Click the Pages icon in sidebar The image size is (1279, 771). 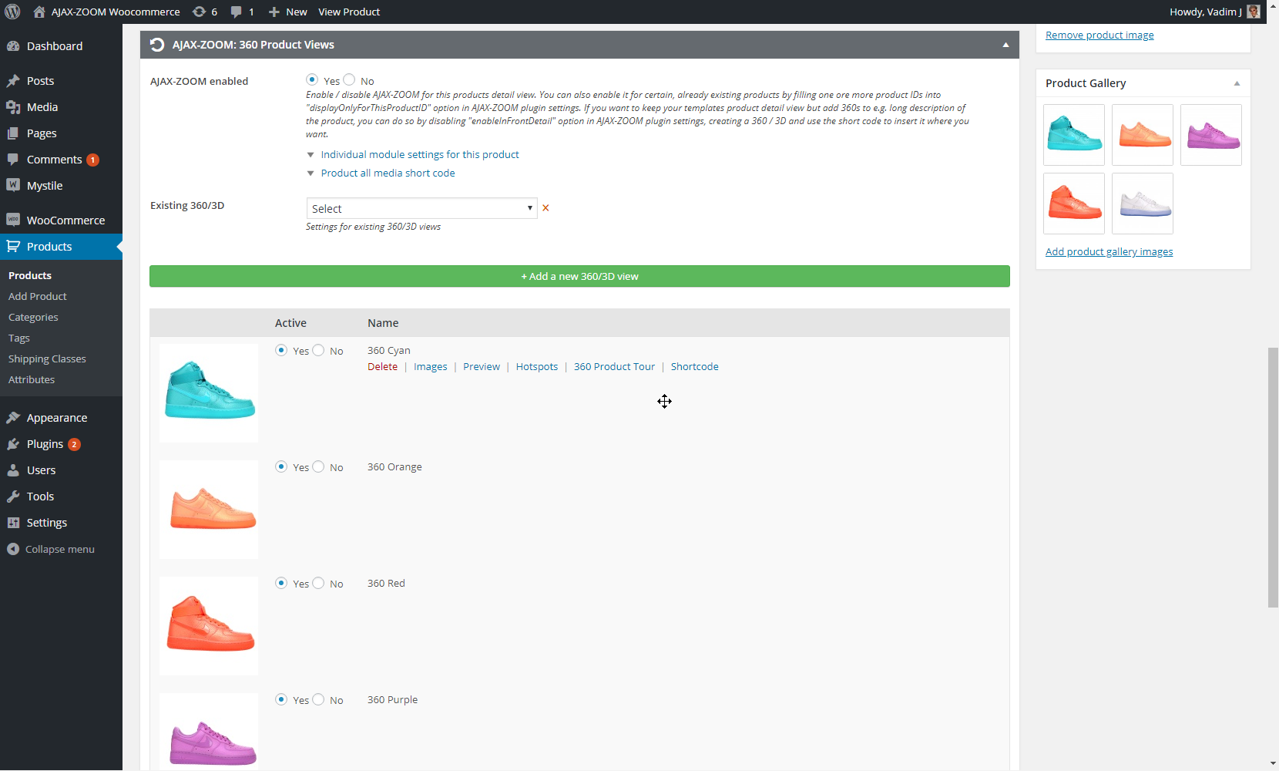13,133
